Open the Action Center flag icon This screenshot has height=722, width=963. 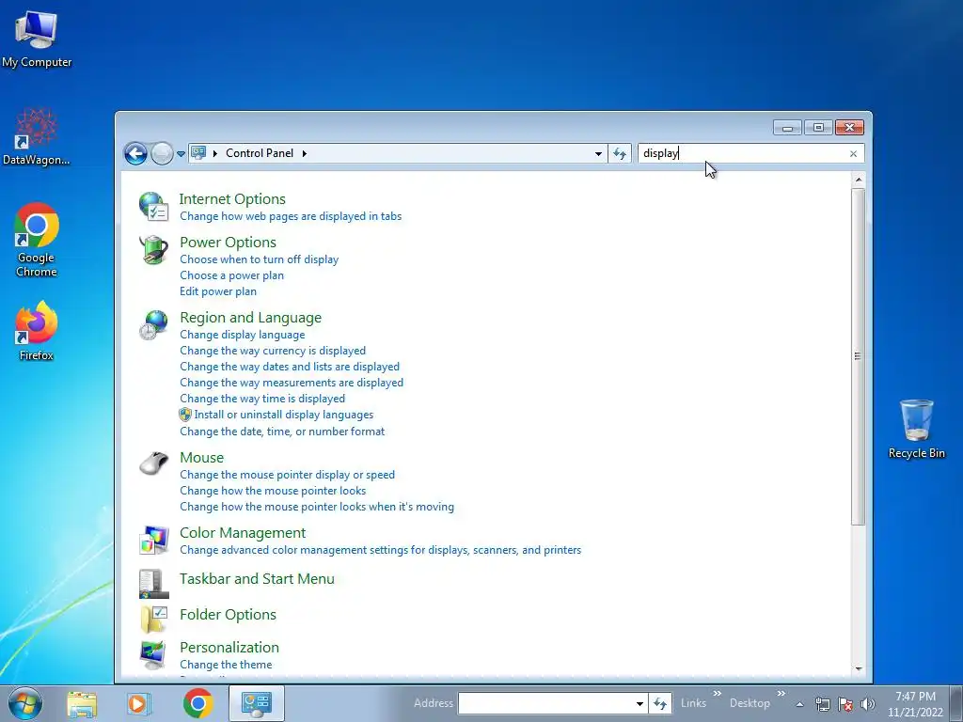845,704
